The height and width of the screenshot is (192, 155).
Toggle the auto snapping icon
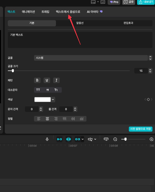click(69, 139)
